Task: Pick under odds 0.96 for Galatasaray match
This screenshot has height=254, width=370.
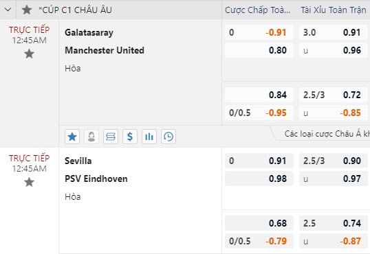Action: [333, 50]
